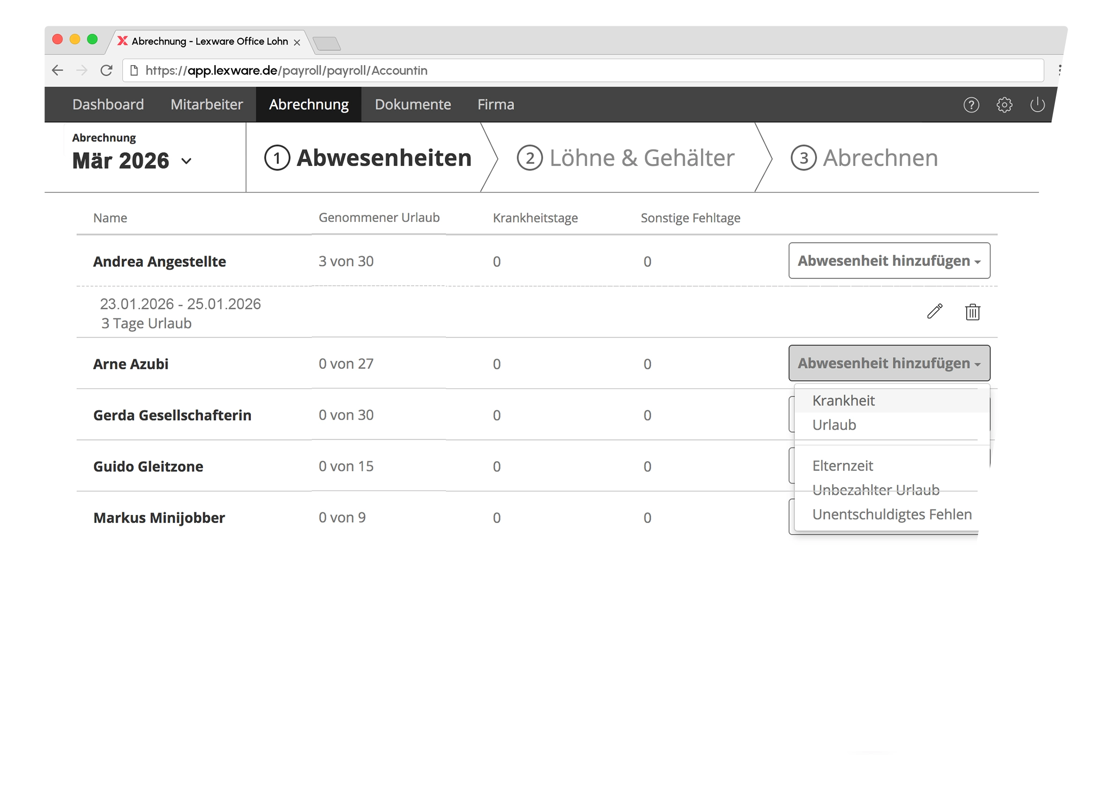This screenshot has width=1098, height=812.
Task: Open Abwesenheit hinzufügen for Andrea Angestellte
Action: tap(889, 260)
